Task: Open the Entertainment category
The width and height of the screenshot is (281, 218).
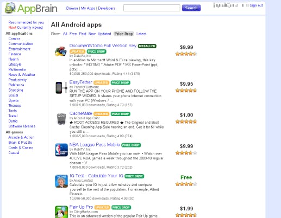Action: click(20, 49)
